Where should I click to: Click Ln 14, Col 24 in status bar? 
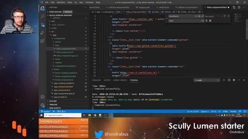[x=193, y=112]
